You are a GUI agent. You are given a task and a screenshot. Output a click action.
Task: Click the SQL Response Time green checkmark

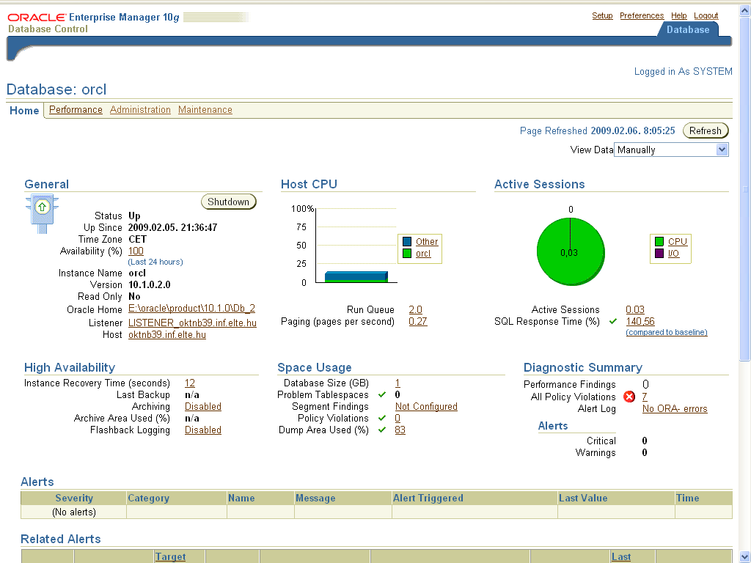point(612,322)
